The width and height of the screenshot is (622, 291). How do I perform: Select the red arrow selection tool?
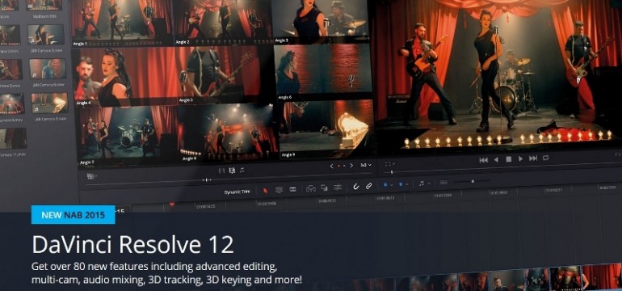(266, 191)
